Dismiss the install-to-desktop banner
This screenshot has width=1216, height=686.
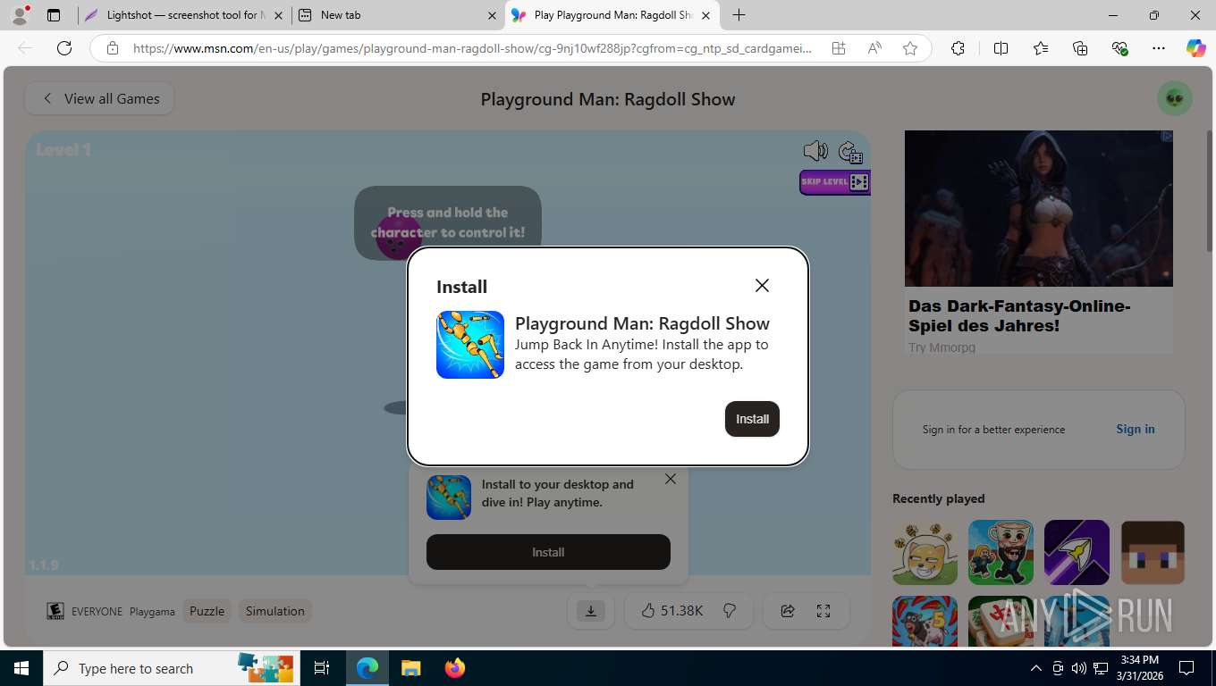(x=671, y=479)
